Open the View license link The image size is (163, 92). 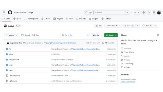pyautogui.click(x=128, y=52)
